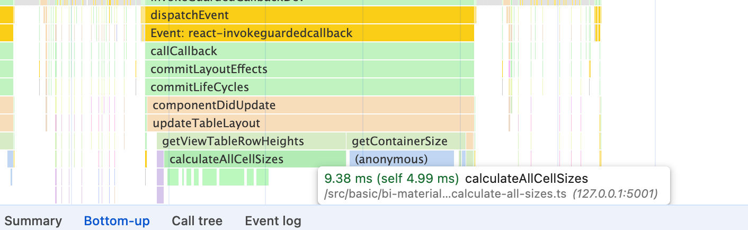Click the Event: react-invokeguardedcallback bar
The height and width of the screenshot is (230, 748).
(x=309, y=33)
